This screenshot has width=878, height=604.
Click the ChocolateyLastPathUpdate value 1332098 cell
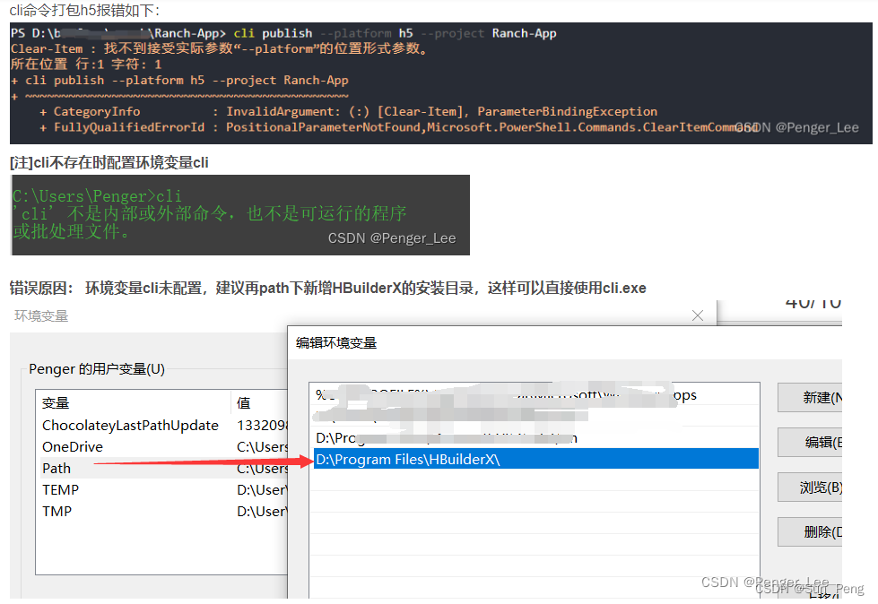pos(262,425)
